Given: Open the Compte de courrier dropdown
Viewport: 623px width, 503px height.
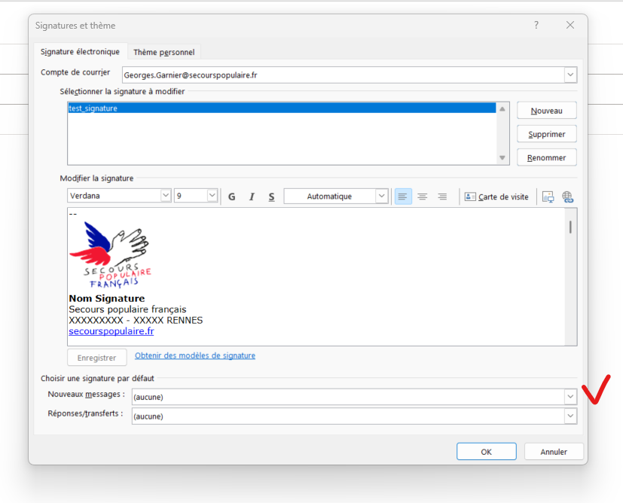Looking at the screenshot, I should (570, 75).
